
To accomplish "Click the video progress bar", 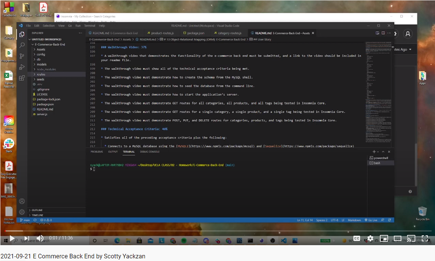I will coord(217,231).
